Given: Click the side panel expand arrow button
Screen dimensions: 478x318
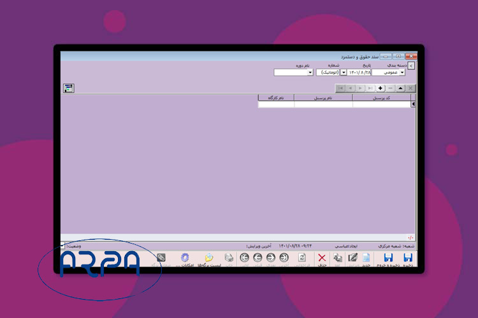Looking at the screenshot, I should 411,66.
